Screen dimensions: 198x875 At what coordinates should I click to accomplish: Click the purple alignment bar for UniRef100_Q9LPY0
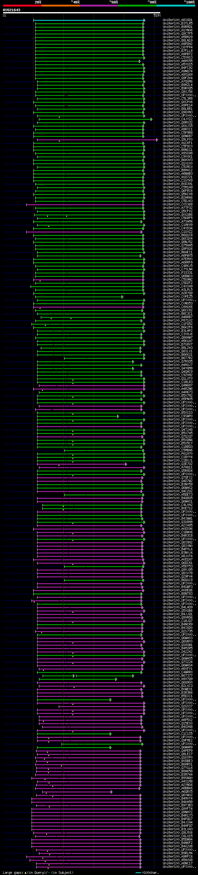[97, 140]
